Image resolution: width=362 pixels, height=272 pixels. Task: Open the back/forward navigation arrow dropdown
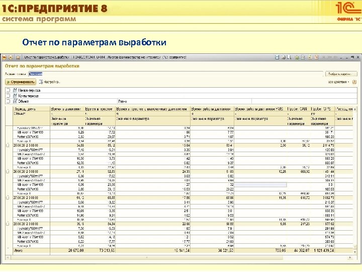pos(11,57)
